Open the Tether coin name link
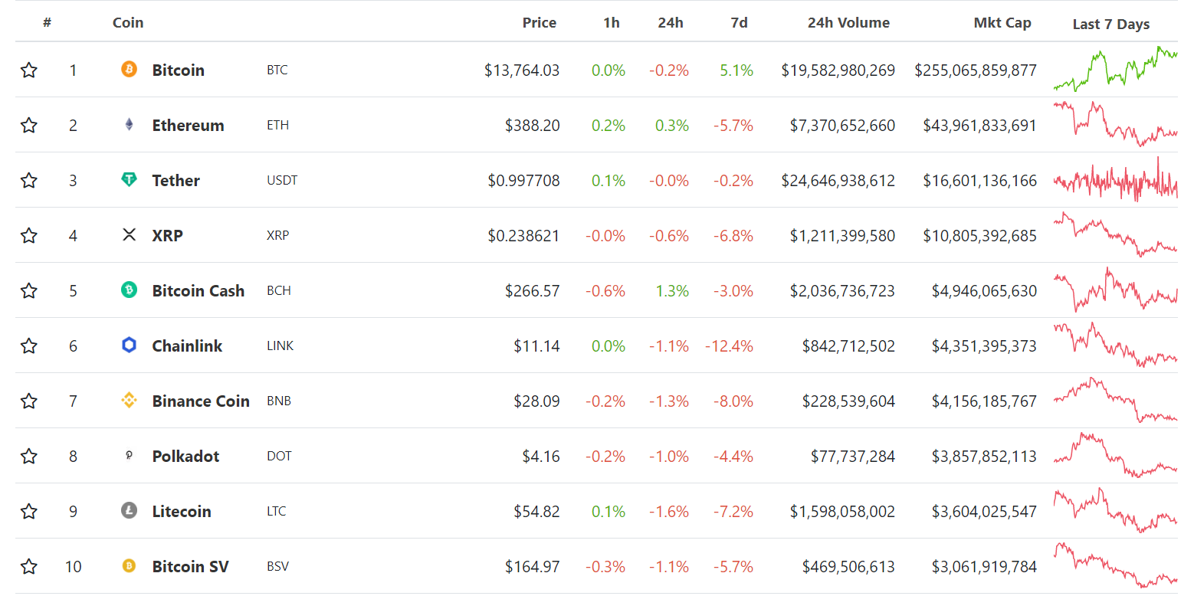Image resolution: width=1194 pixels, height=596 pixels. (x=176, y=181)
